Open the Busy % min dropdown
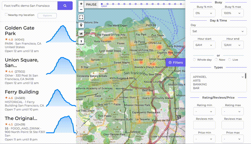 point(204,13)
